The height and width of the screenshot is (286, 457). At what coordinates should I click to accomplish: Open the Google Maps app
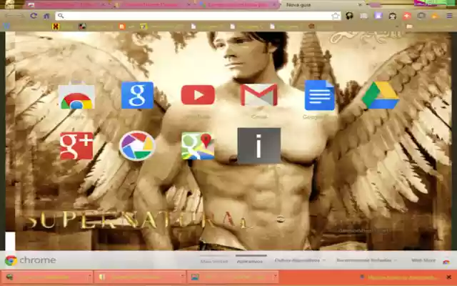pyautogui.click(x=198, y=146)
